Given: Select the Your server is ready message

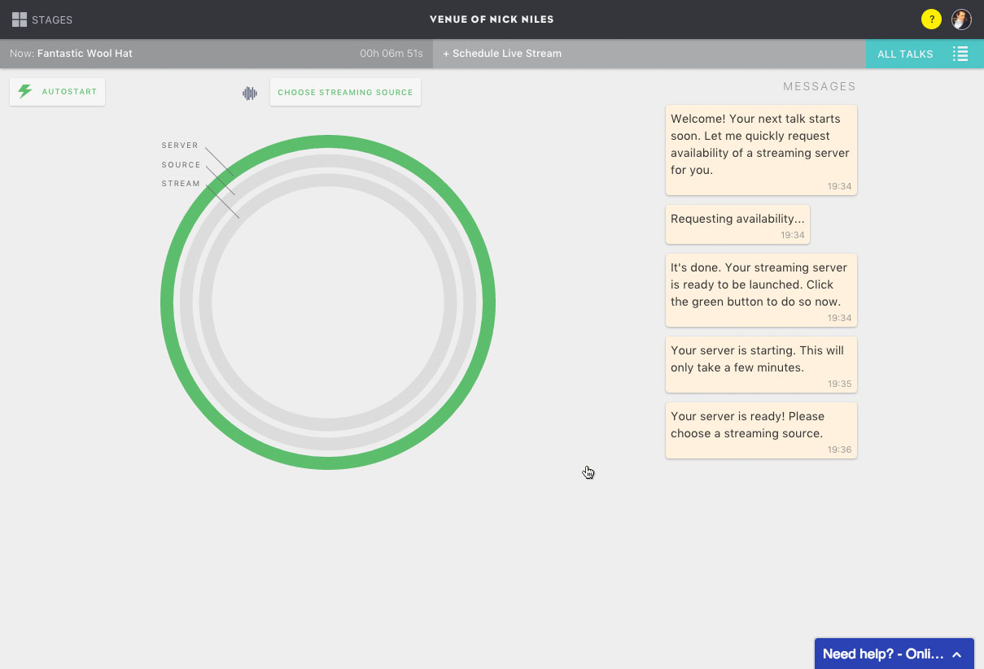Looking at the screenshot, I should click(x=761, y=430).
